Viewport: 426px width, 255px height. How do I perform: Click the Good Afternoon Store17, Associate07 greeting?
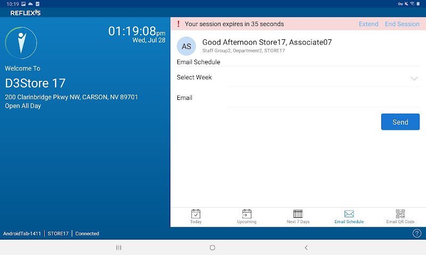[267, 42]
